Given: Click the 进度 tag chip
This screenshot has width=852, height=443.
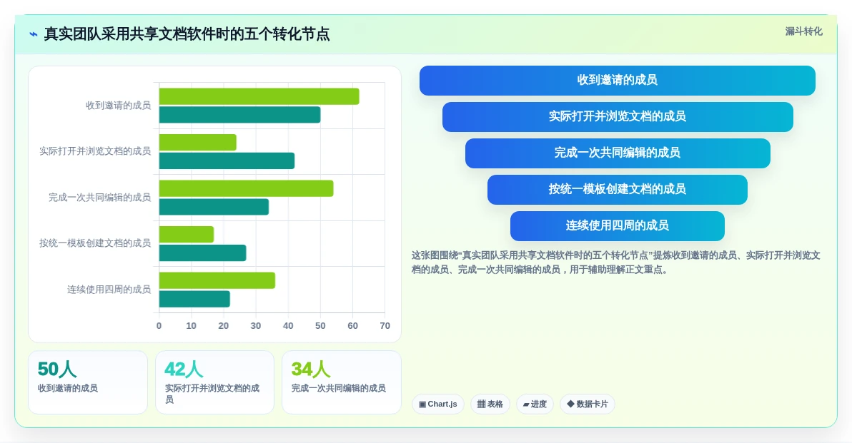Looking at the screenshot, I should pyautogui.click(x=535, y=404).
